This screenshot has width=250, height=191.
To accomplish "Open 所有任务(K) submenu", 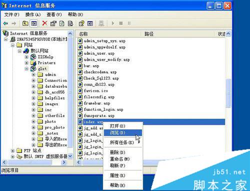I will pyautogui.click(x=123, y=142).
